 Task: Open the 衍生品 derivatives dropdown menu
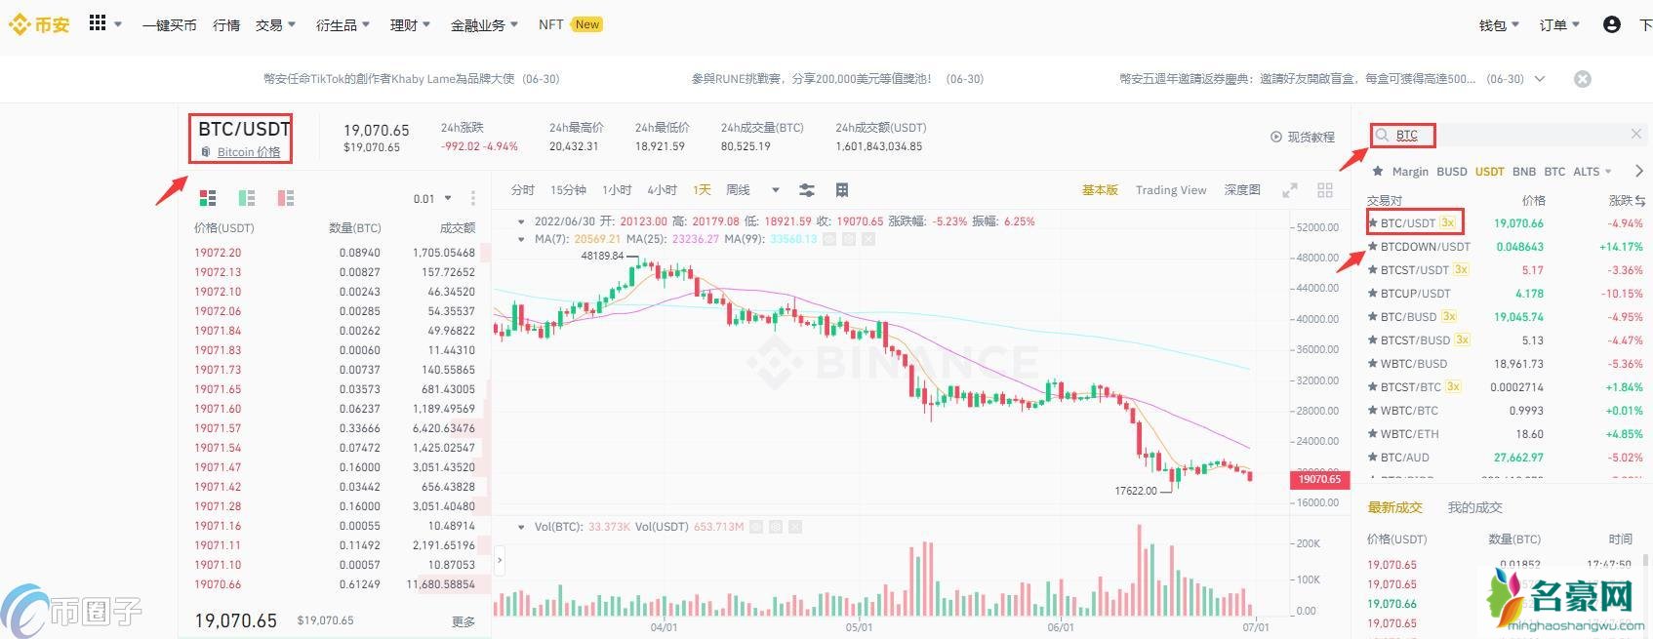click(343, 25)
